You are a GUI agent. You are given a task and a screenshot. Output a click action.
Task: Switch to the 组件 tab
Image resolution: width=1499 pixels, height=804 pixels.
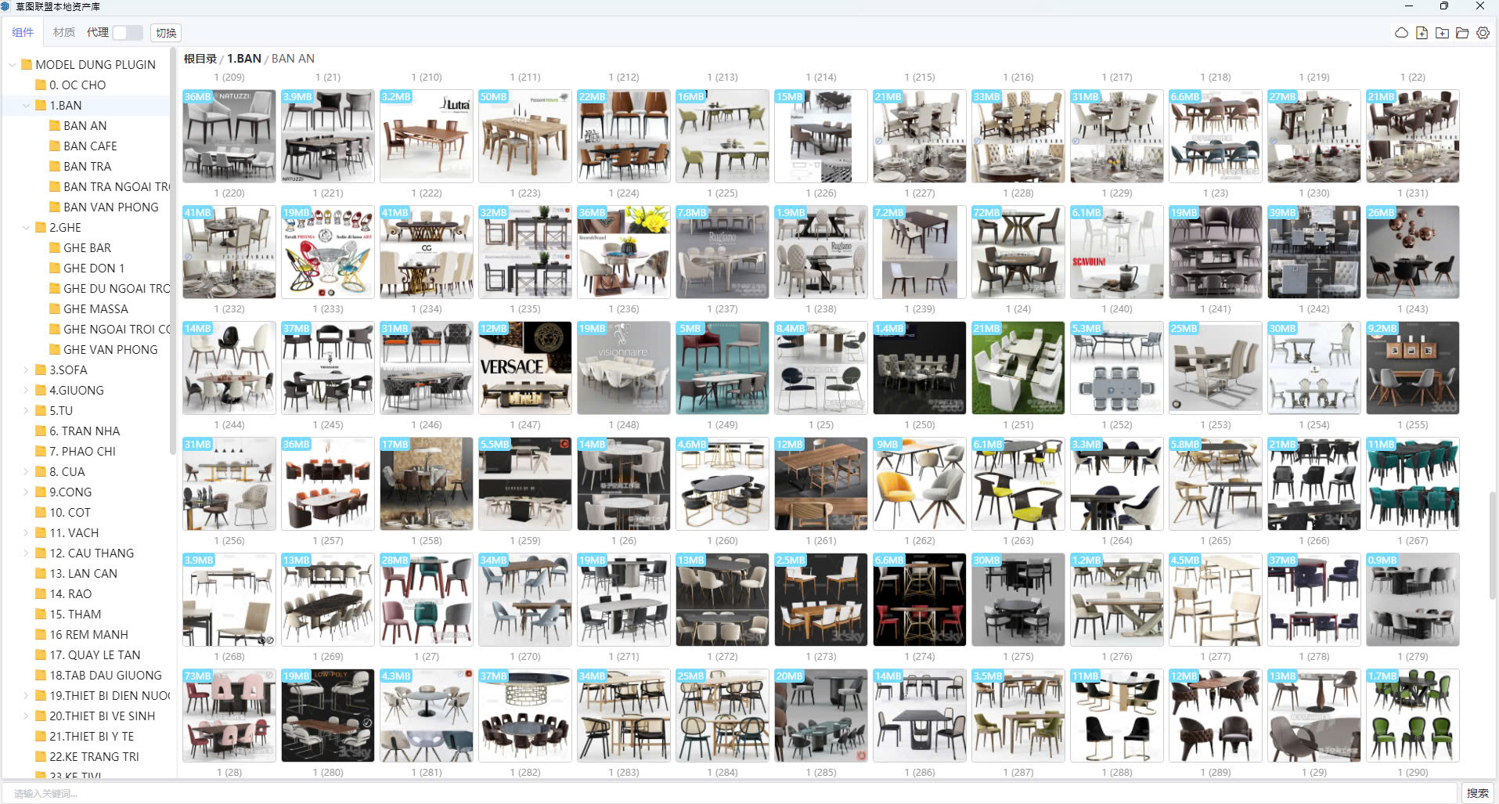point(23,33)
